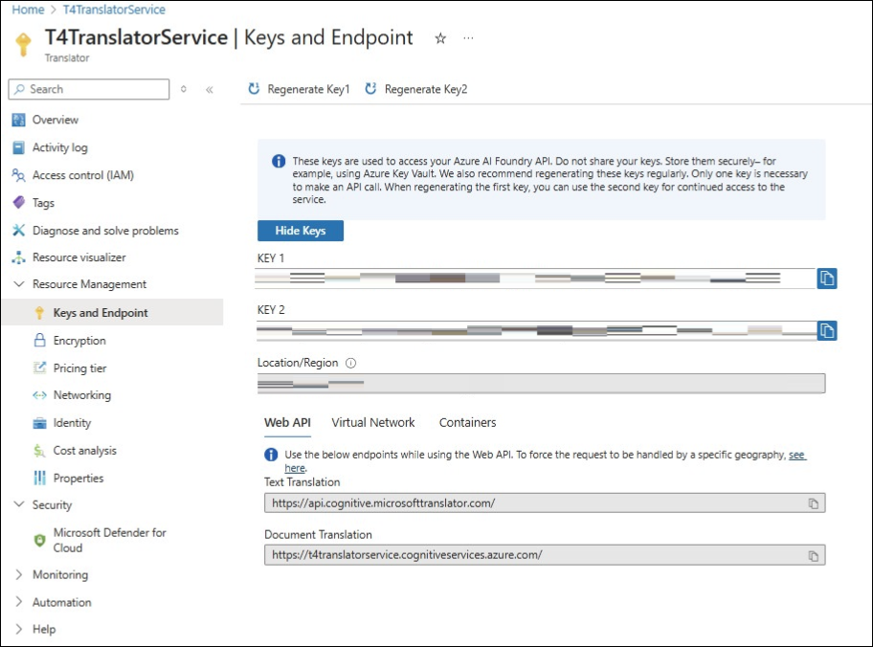Image resolution: width=873 pixels, height=647 pixels.
Task: Click the Hide Keys button
Action: tap(301, 231)
